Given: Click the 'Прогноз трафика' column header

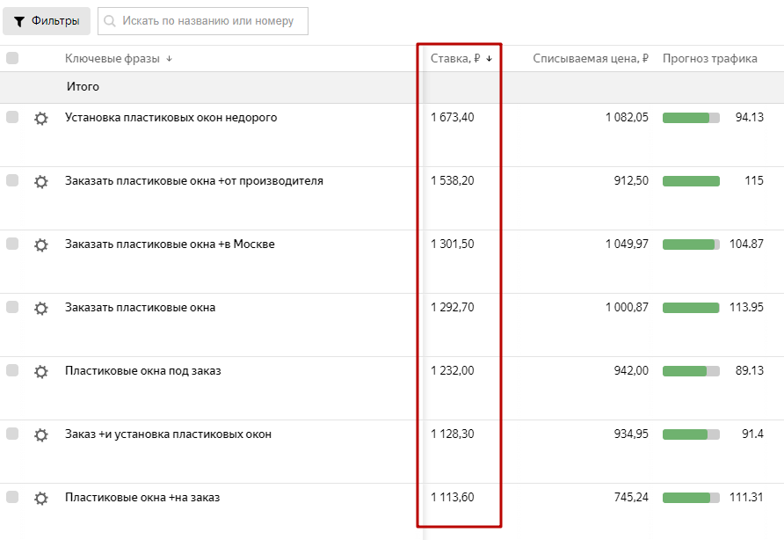Looking at the screenshot, I should click(710, 59).
